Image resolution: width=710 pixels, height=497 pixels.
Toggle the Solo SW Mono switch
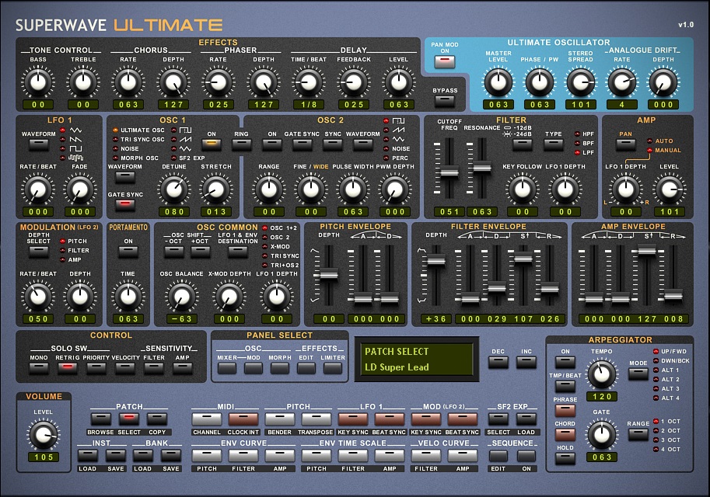[38, 367]
